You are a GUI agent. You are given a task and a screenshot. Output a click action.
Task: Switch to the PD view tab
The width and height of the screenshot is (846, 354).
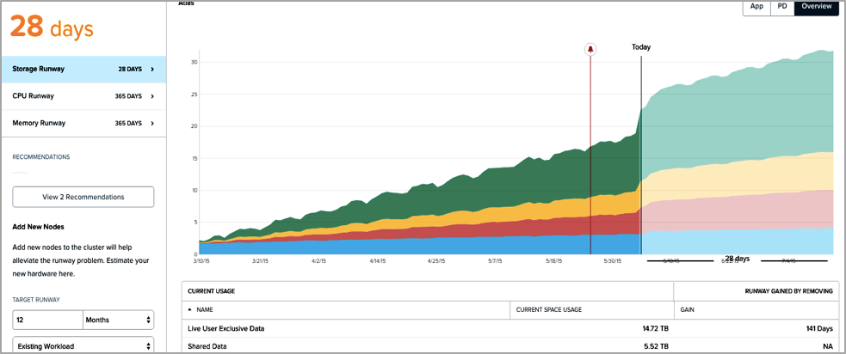point(781,7)
